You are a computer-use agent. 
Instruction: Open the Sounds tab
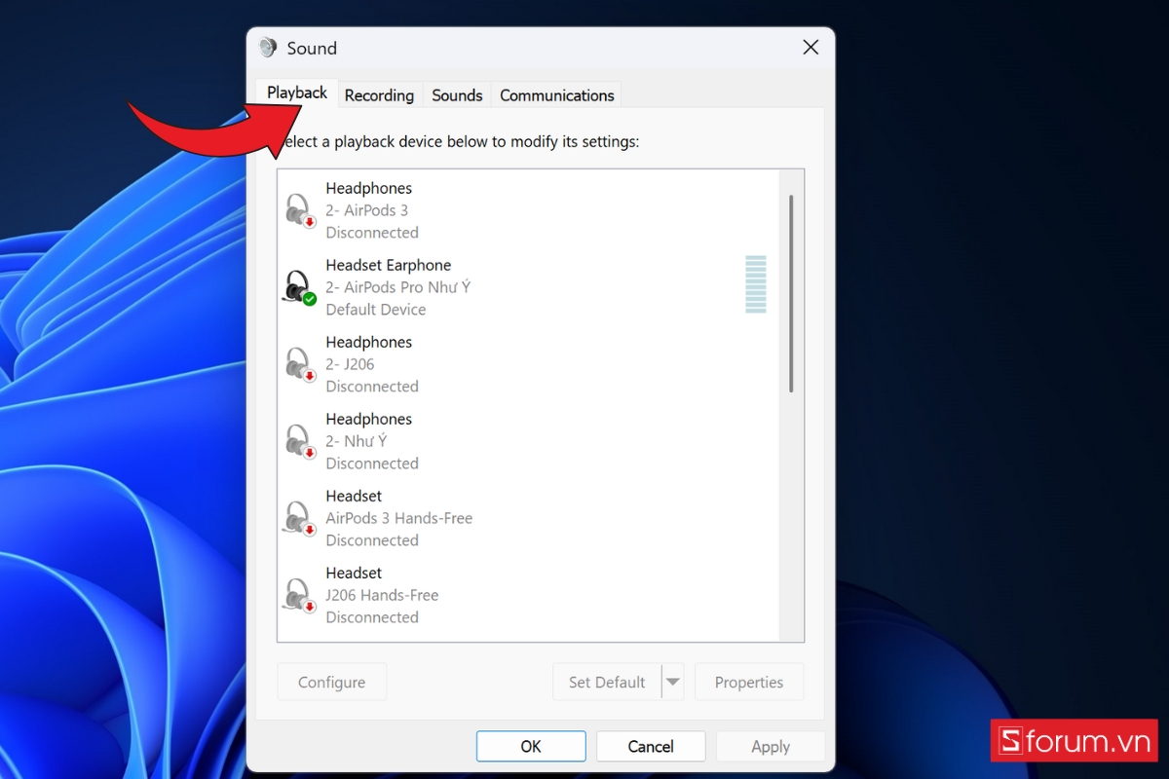[x=456, y=94]
